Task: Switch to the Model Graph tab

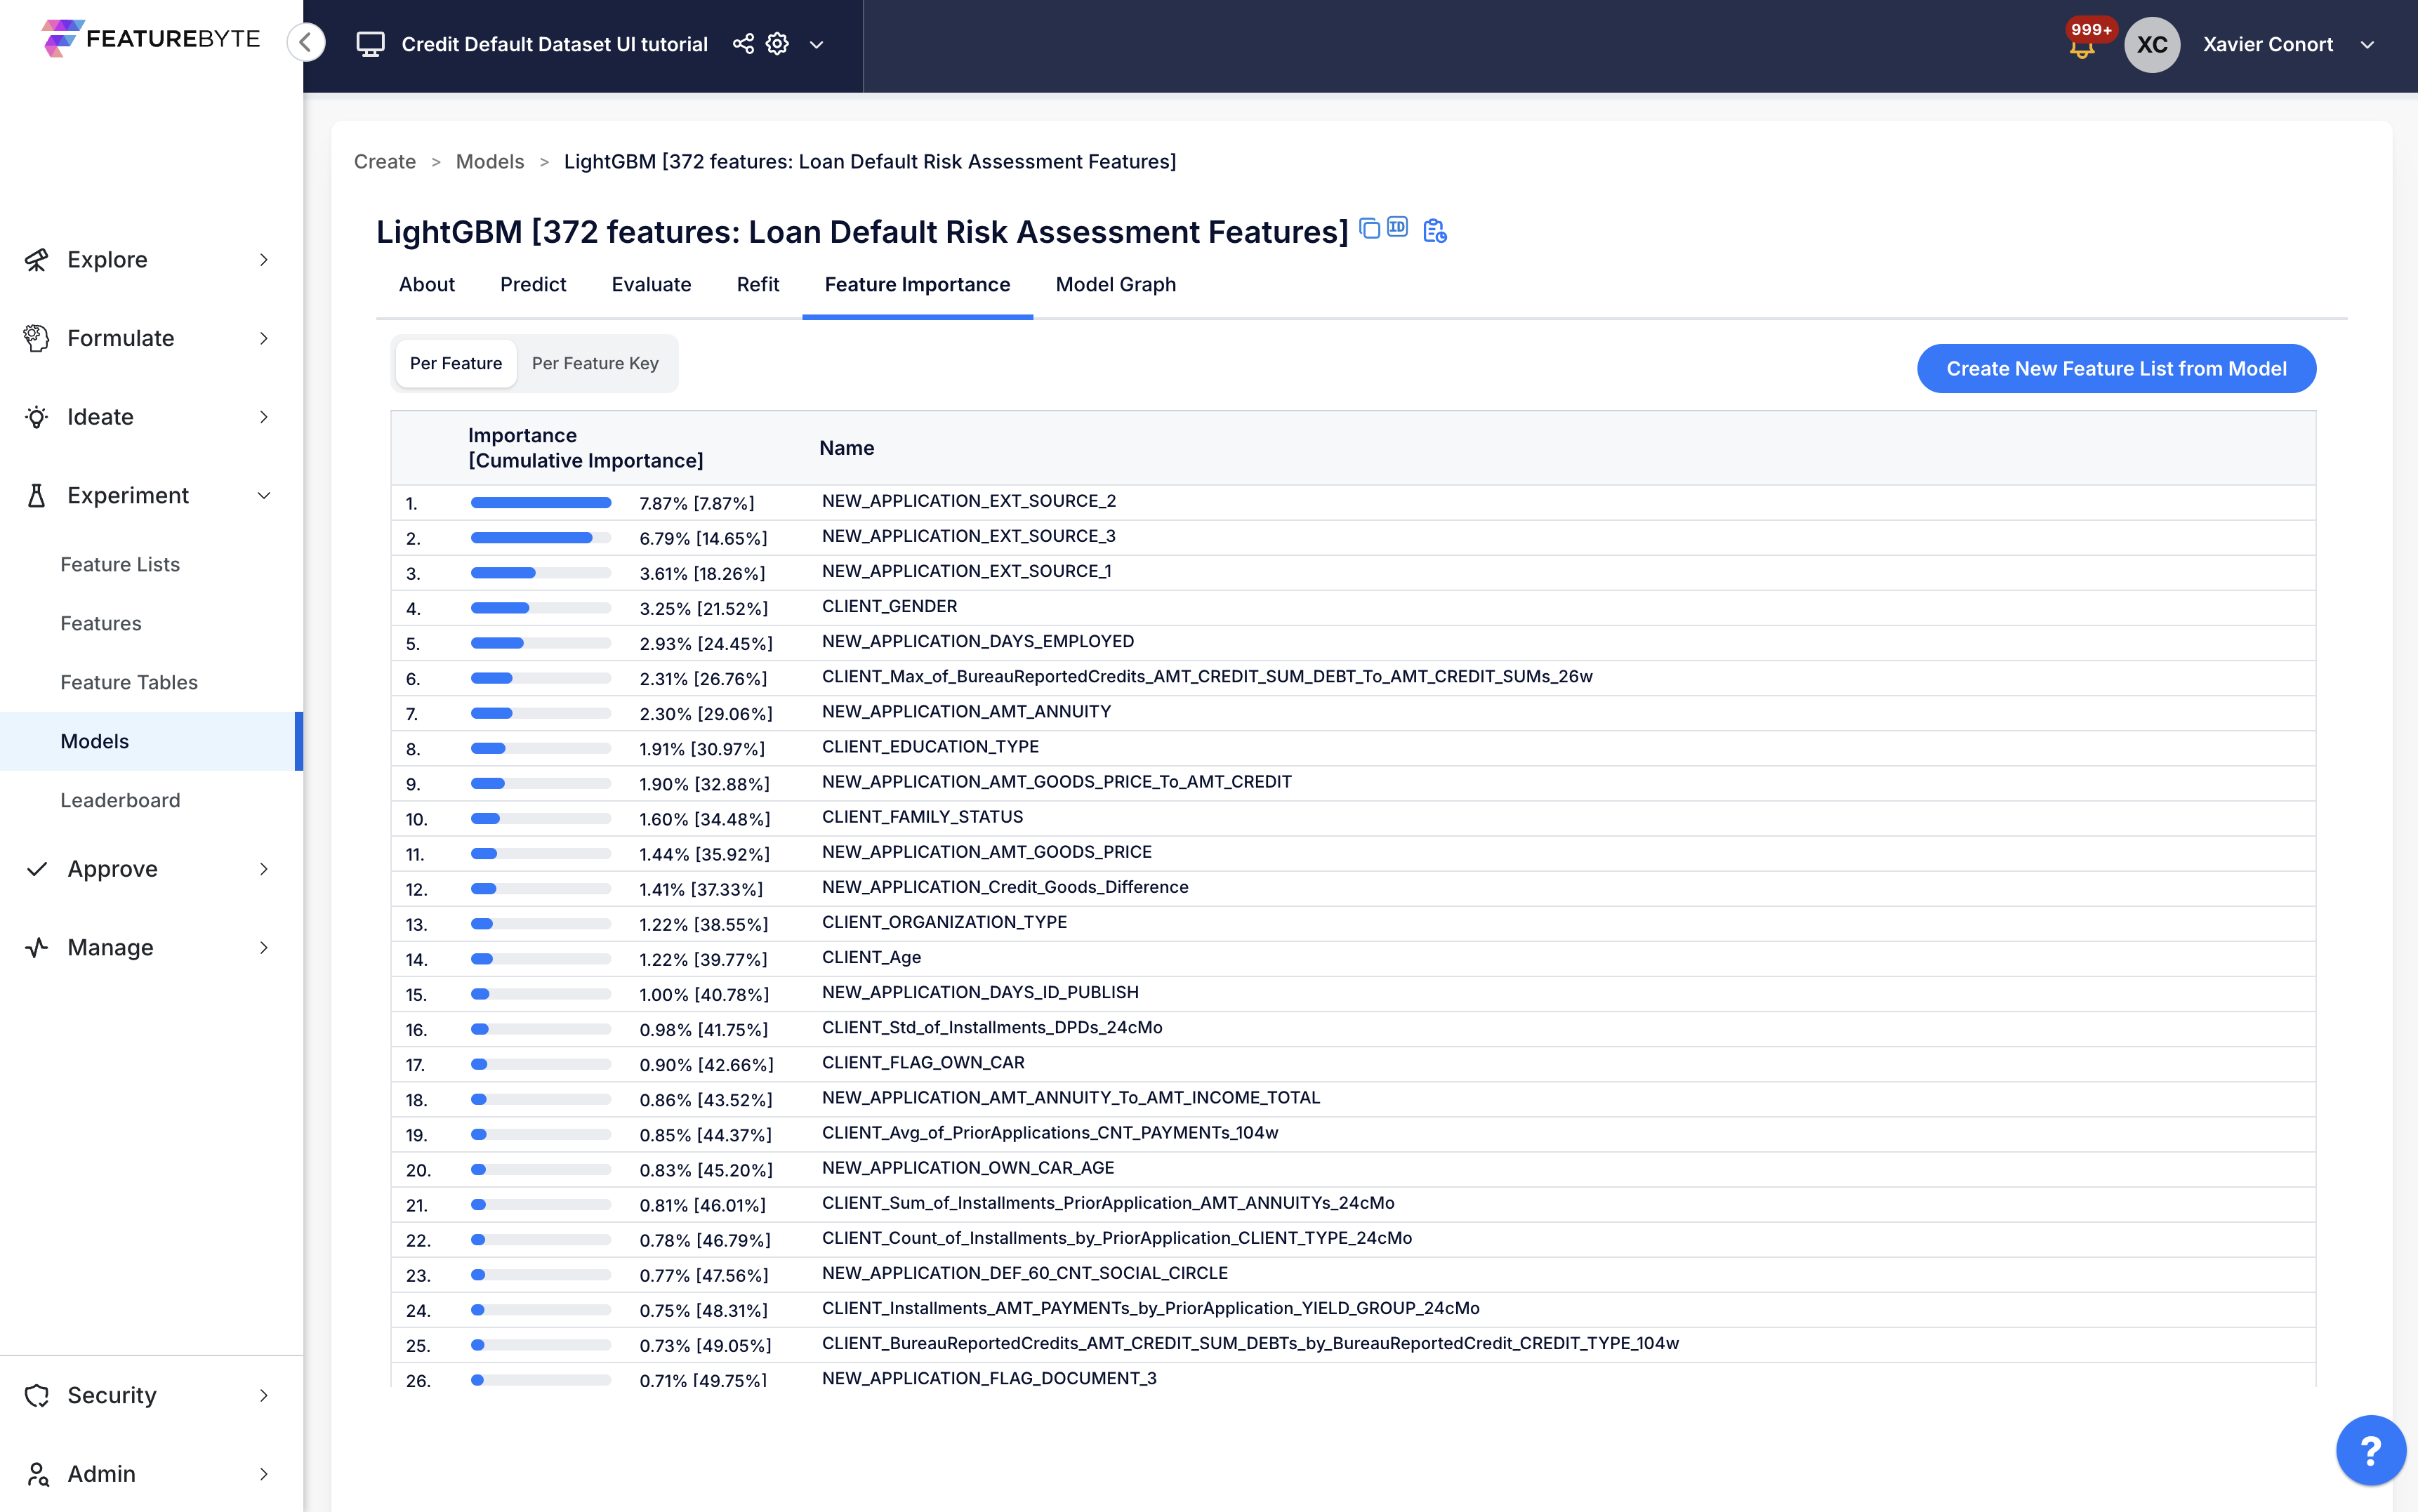Action: tap(1115, 285)
